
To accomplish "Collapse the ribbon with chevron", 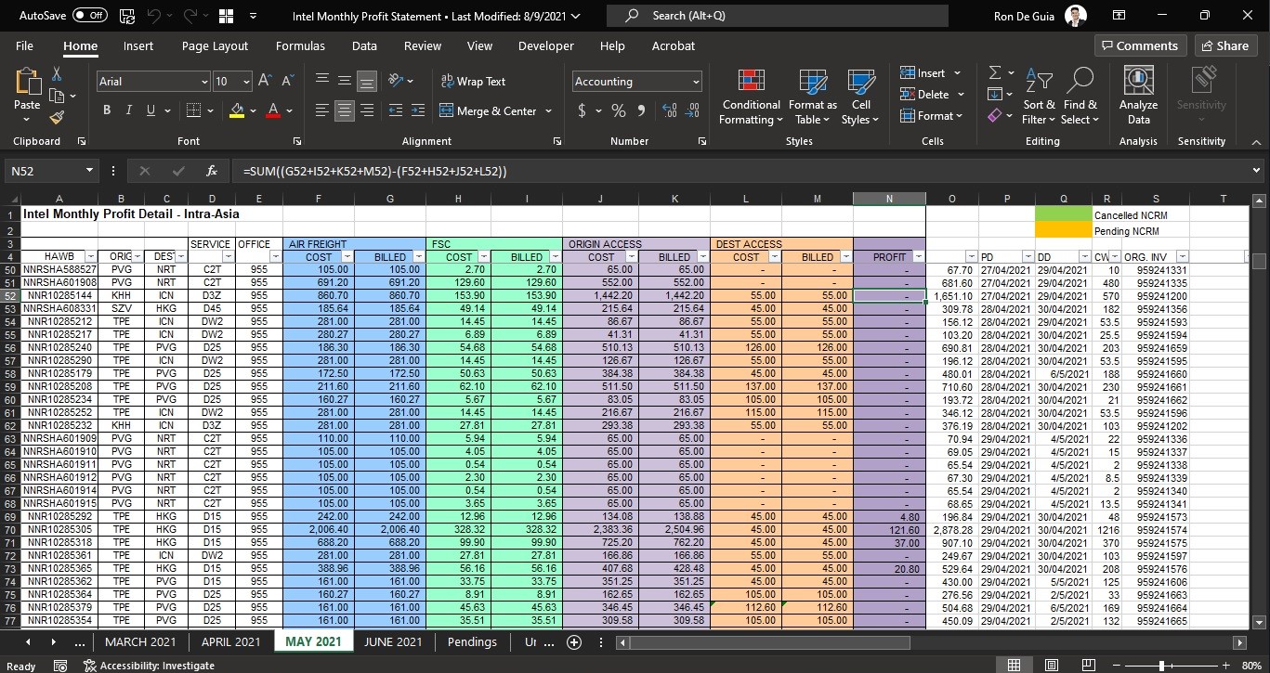I will (1256, 142).
